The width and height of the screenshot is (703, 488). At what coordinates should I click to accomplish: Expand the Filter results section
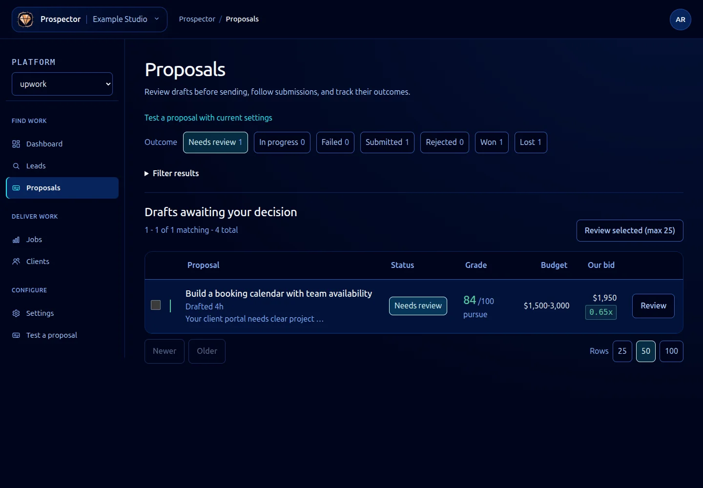[x=172, y=173]
